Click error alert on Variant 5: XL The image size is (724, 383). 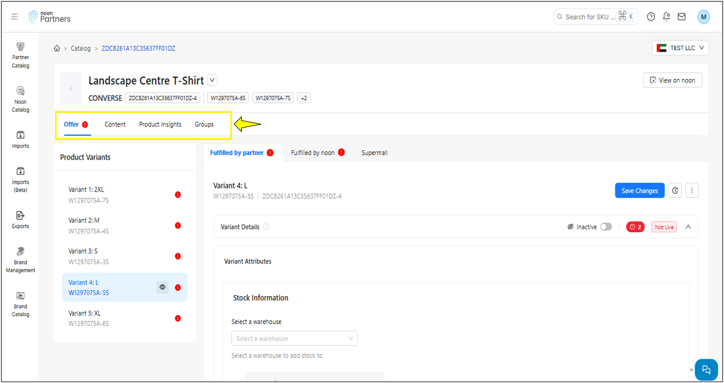[x=178, y=318]
